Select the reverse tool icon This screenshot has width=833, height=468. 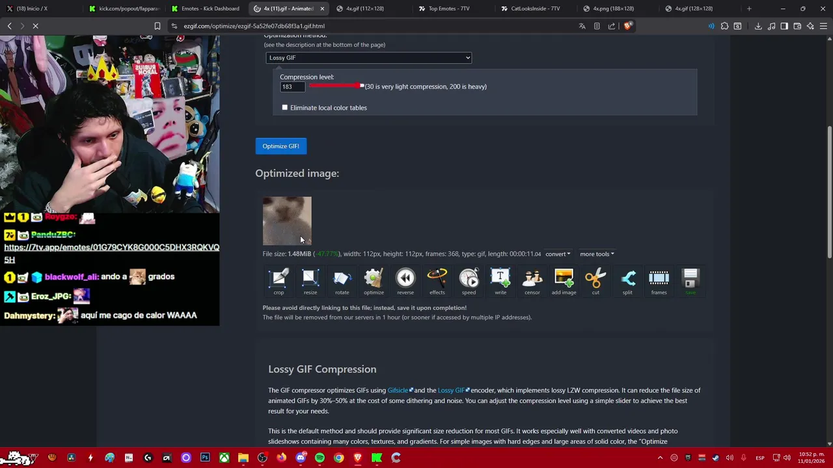coord(405,282)
